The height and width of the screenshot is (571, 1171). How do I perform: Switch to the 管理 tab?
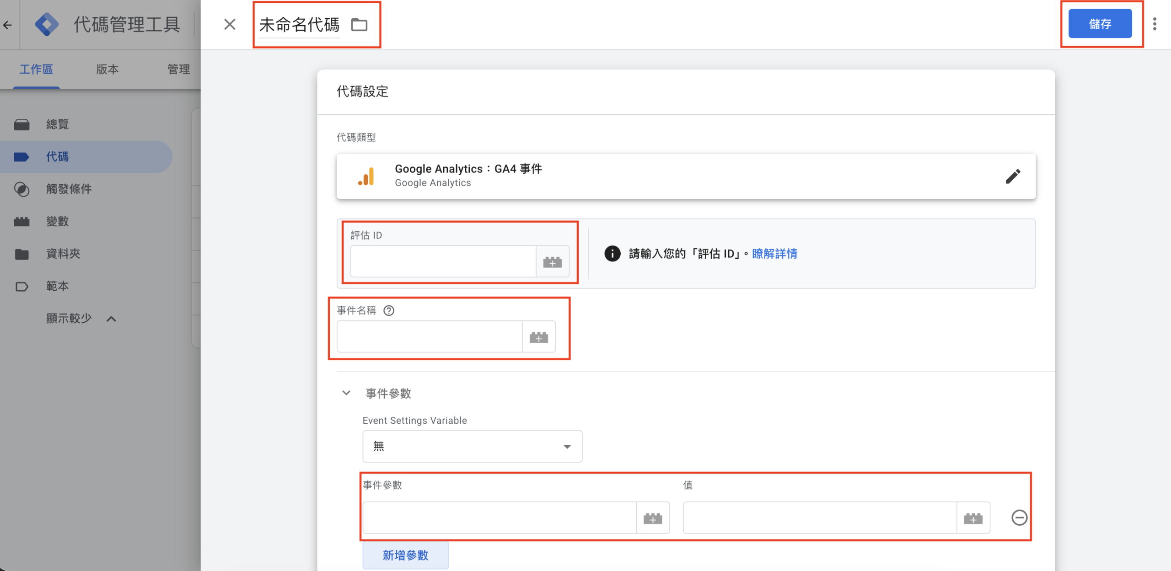click(178, 69)
